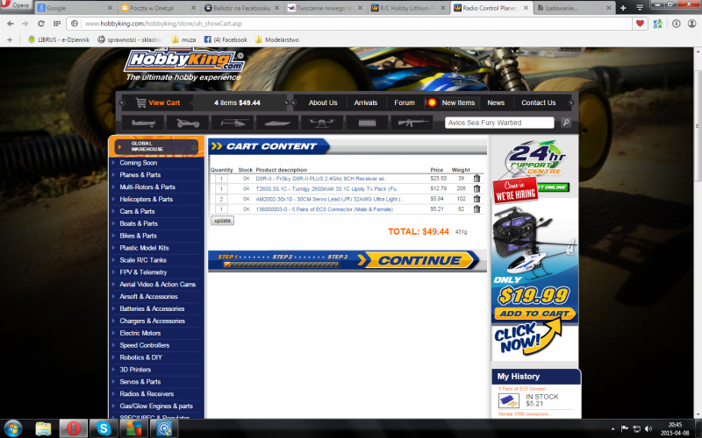Expand Batteries & Accessories in sidebar
Screen dimensions: 702x438
click(152, 308)
